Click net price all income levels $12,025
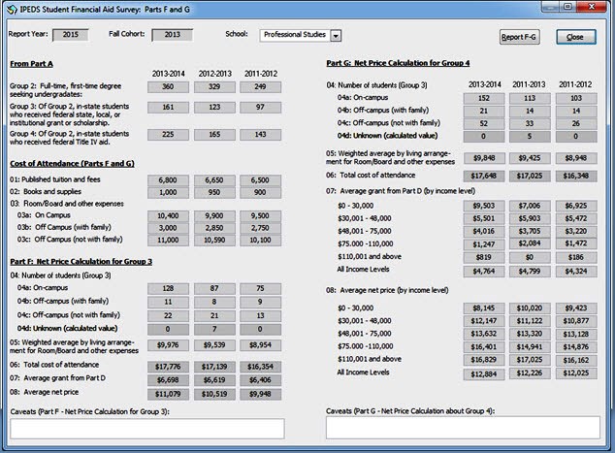615x453 pixels. (576, 373)
